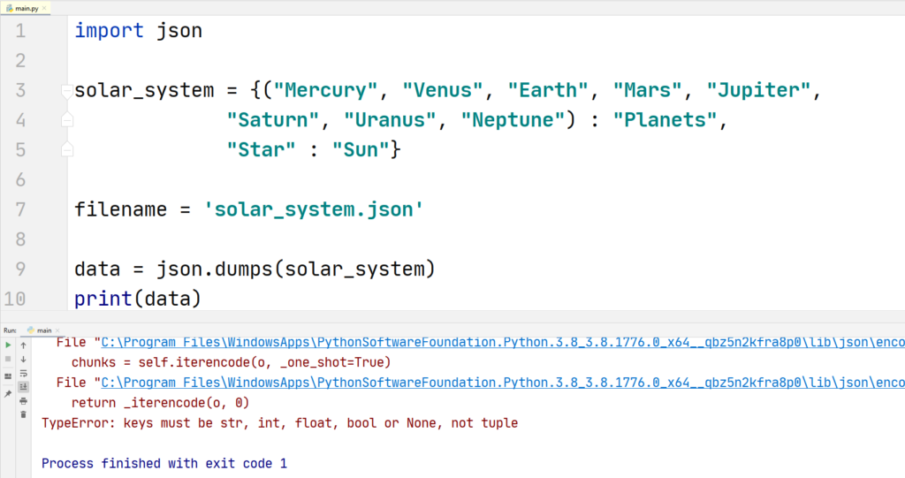Click the 'import' keyword on line 1

109,31
